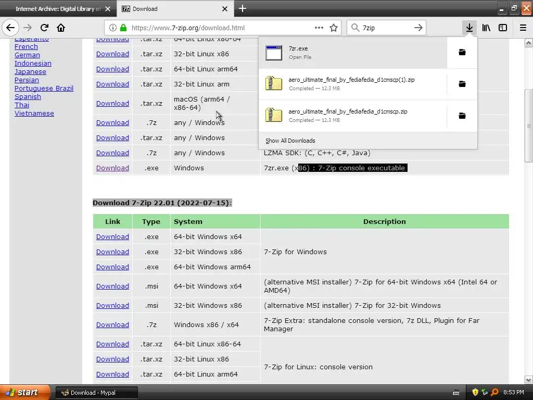Viewport: 533px width, 400px height.
Task: Open a new tab with plus button
Action: click(243, 8)
